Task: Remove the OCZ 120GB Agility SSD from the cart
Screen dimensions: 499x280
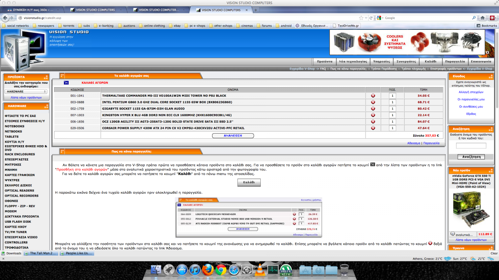Action: (373, 122)
